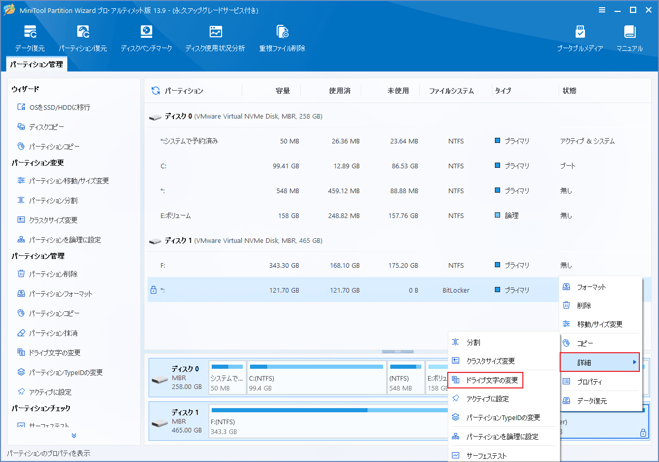Choose パーティション分割 in sidebar
Image resolution: width=659 pixels, height=462 pixels.
coord(48,200)
